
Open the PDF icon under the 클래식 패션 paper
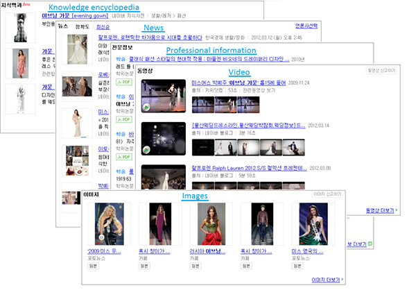pyautogui.click(x=124, y=82)
